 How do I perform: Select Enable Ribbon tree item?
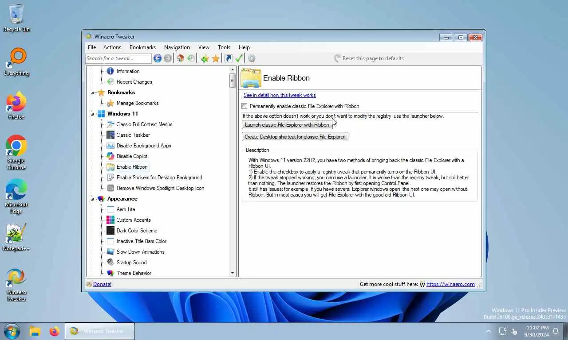[x=132, y=167]
